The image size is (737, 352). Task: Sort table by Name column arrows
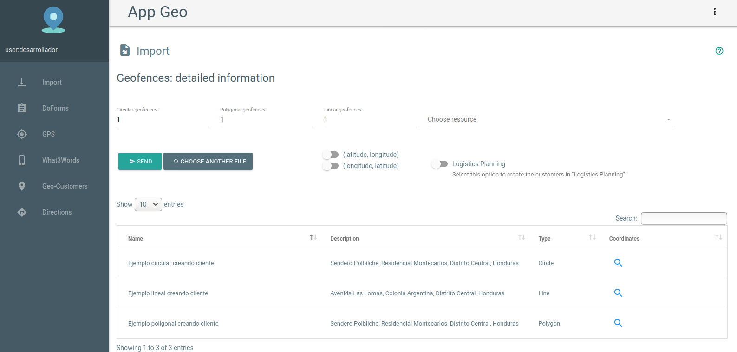313,237
